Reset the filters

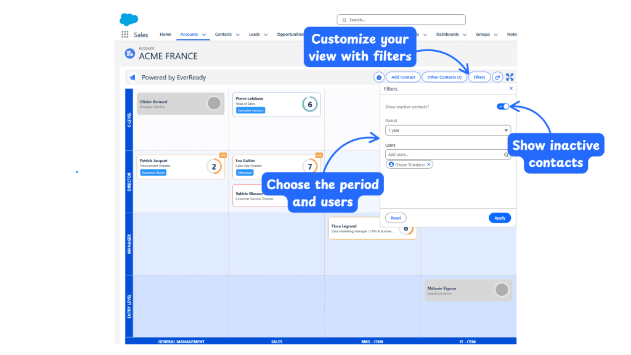click(396, 218)
